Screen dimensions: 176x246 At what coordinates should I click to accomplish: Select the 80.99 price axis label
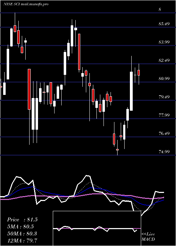coord(164,79)
